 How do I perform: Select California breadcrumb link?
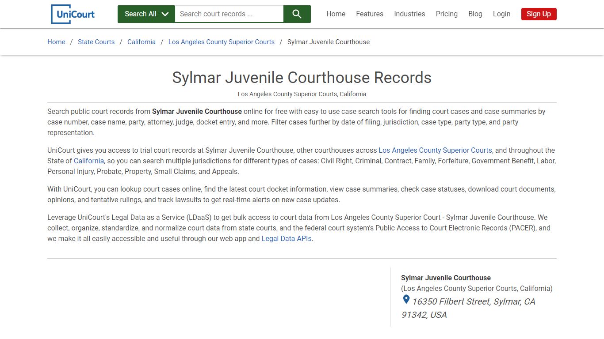(141, 42)
